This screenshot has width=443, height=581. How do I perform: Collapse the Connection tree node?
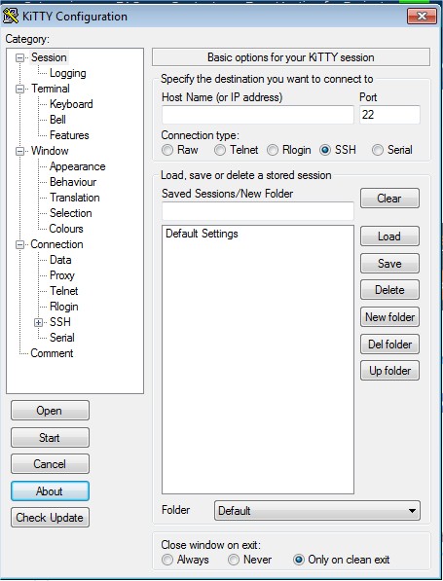tap(19, 244)
